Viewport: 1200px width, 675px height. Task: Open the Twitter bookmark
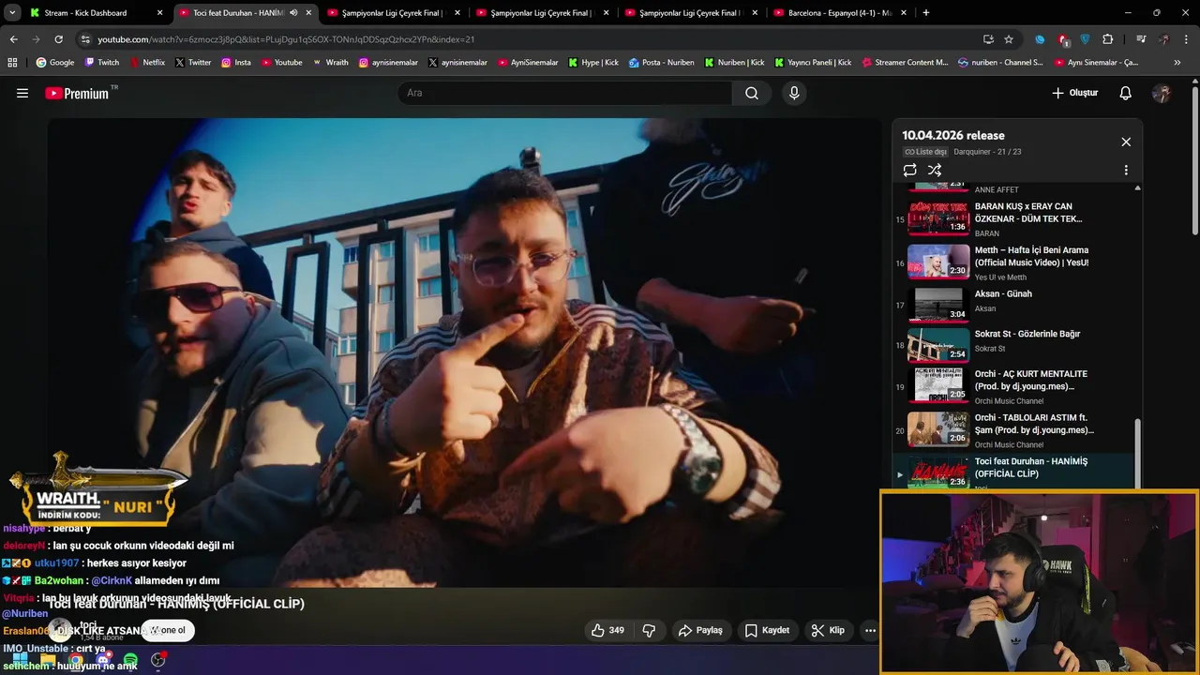pos(192,63)
